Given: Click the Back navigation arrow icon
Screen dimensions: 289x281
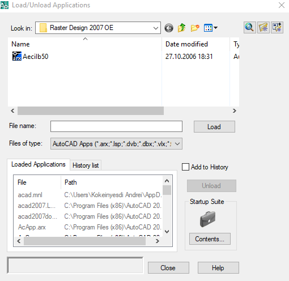Looking at the screenshot, I should 169,28.
